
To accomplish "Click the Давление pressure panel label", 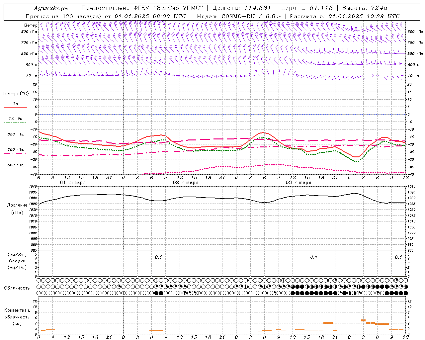I will tap(17, 205).
